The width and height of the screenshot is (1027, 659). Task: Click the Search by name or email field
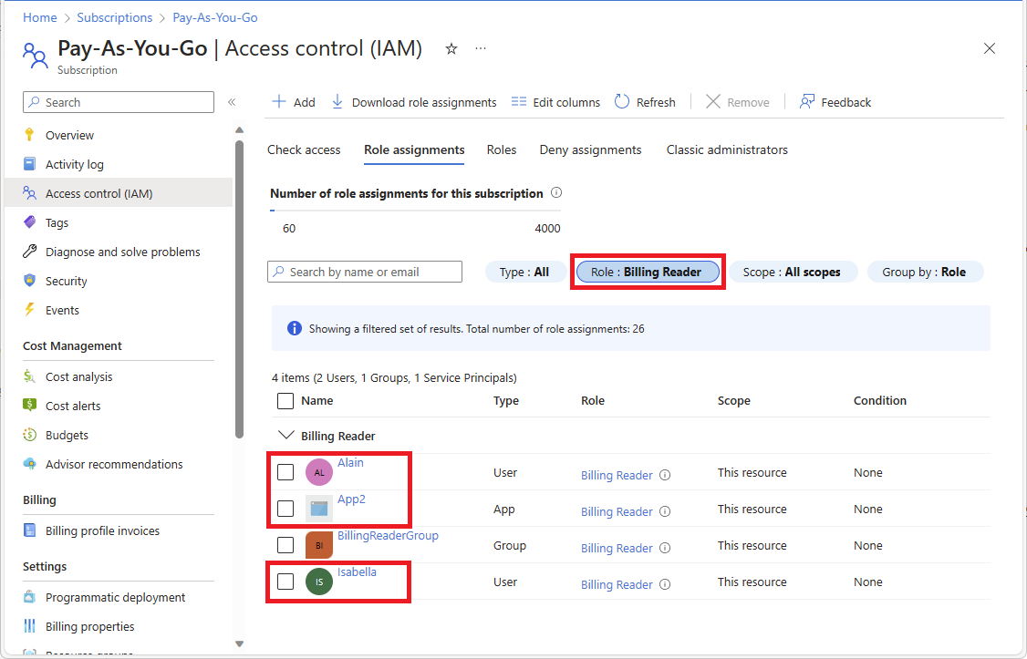(365, 272)
